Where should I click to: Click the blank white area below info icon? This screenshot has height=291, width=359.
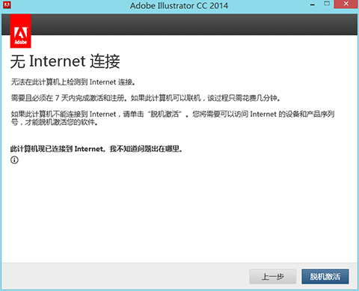click(x=179, y=212)
